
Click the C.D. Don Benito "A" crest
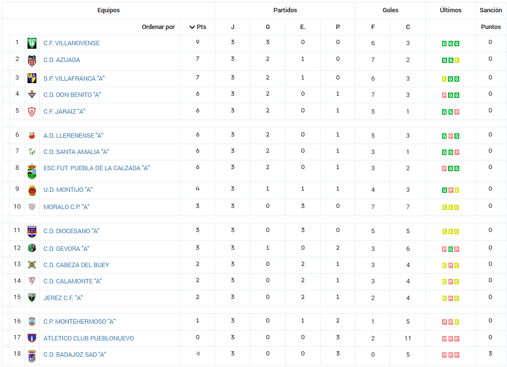pos(31,95)
